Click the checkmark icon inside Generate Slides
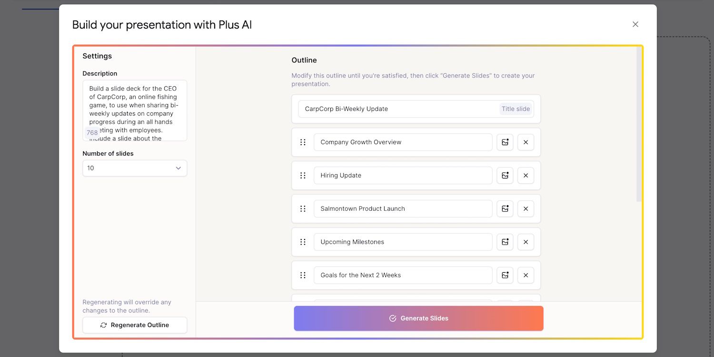 click(393, 318)
